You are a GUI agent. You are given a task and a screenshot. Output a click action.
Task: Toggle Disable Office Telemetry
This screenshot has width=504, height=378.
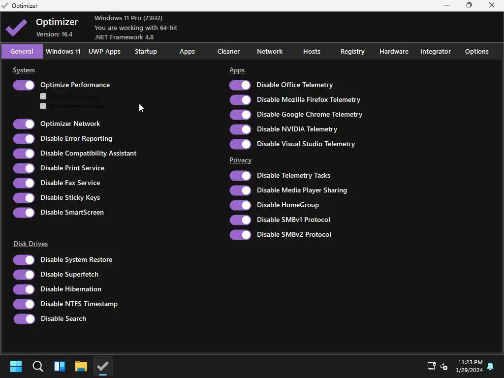click(x=240, y=85)
